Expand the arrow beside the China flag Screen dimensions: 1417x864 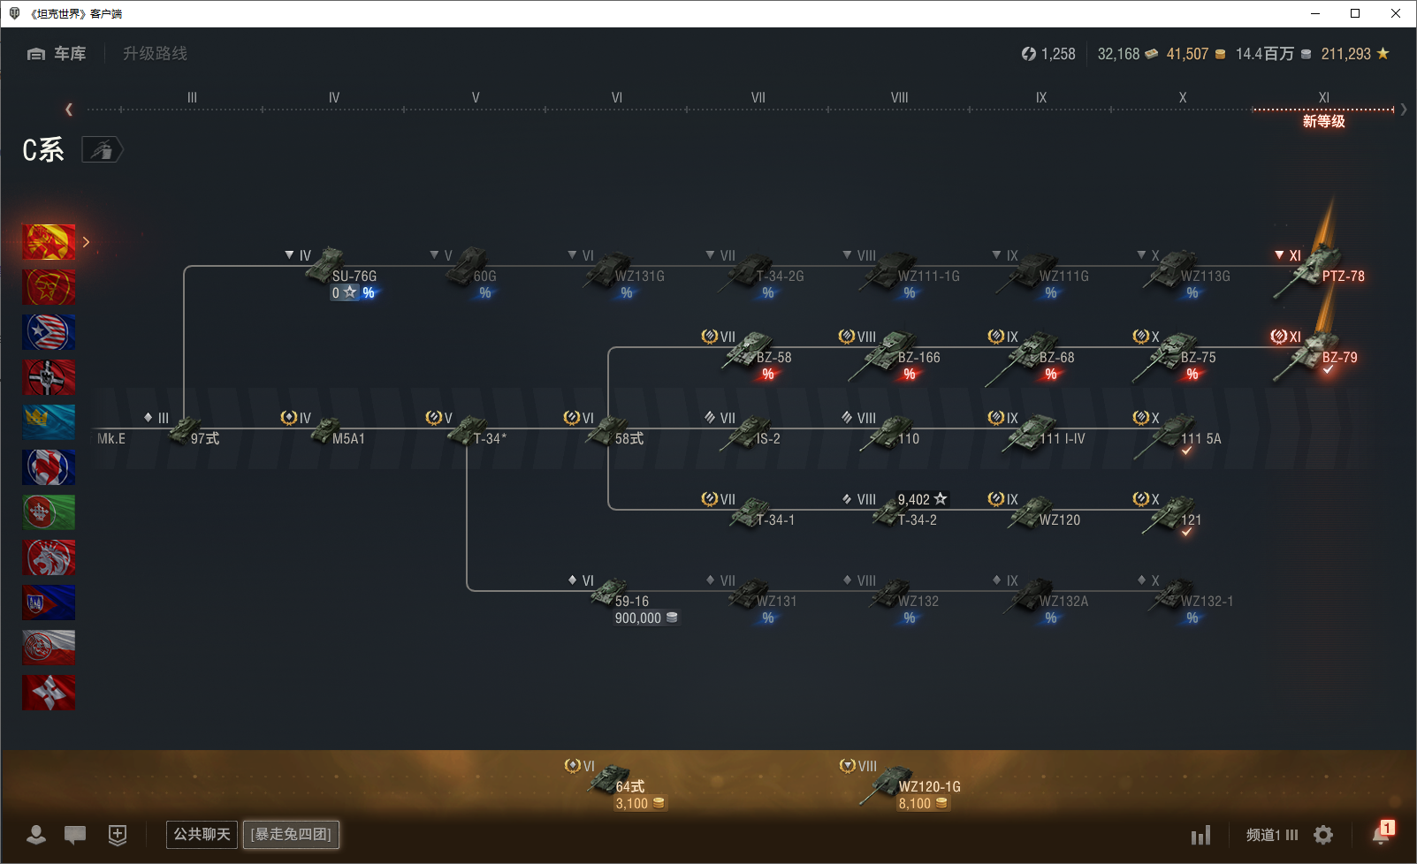(x=86, y=242)
